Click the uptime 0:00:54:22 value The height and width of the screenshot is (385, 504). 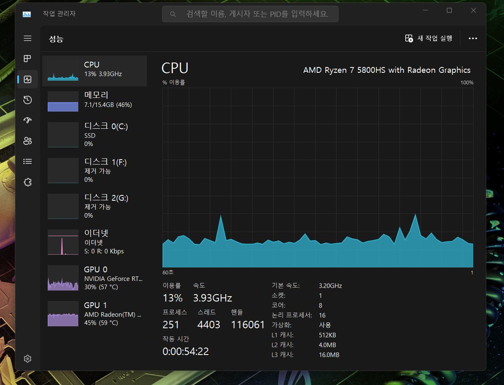[186, 351]
